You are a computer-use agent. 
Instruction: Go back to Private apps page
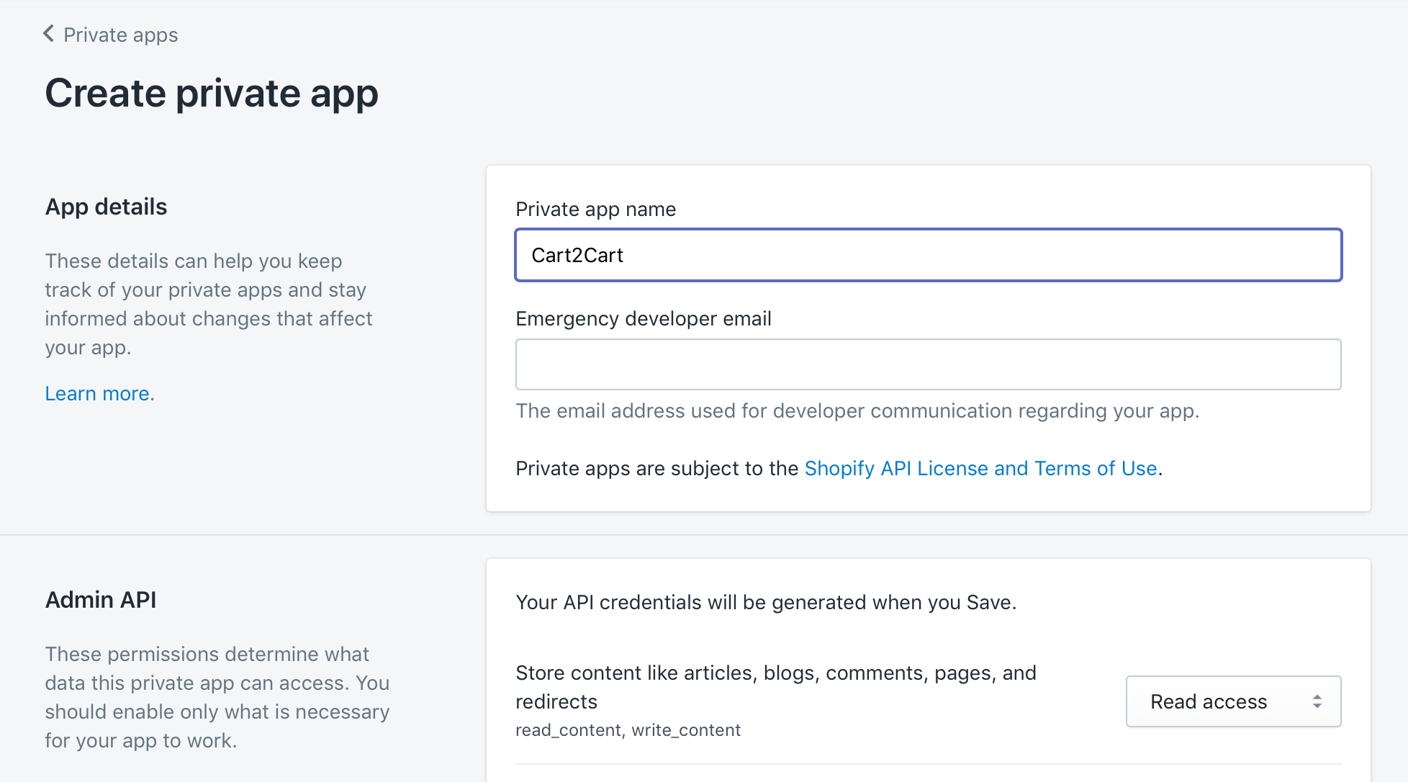120,35
